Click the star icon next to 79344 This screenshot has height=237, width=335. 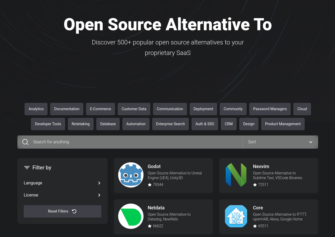tap(150, 185)
